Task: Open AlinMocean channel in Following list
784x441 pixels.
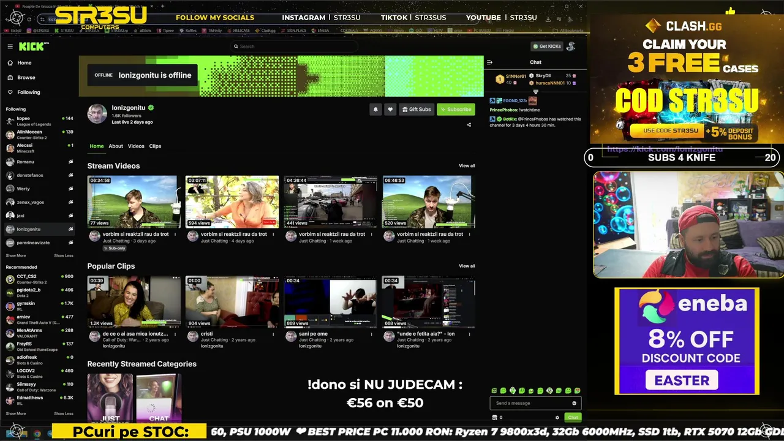Action: click(39, 134)
